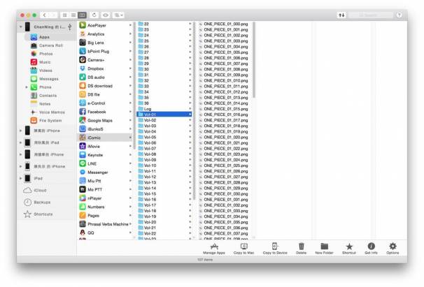Click the back navigation arrow
Screen dimensions: 424x287
(x=45, y=15)
